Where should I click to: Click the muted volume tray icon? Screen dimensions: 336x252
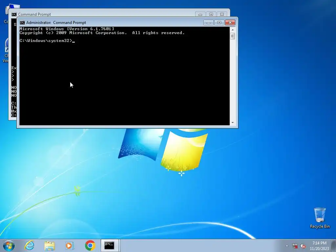303,246
